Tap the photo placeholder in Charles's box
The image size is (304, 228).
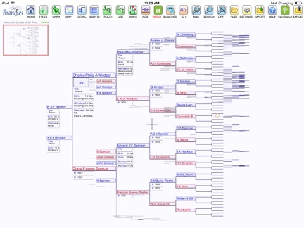coord(81,83)
